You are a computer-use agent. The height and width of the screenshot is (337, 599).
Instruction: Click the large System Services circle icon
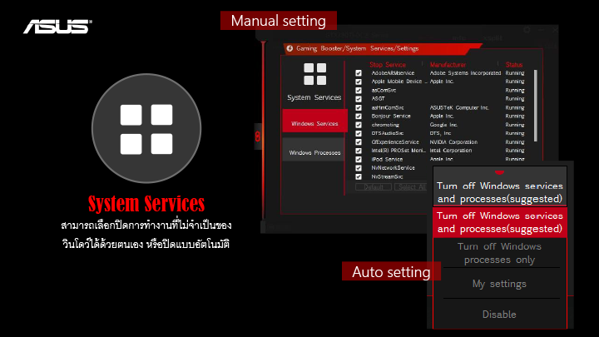[146, 128]
